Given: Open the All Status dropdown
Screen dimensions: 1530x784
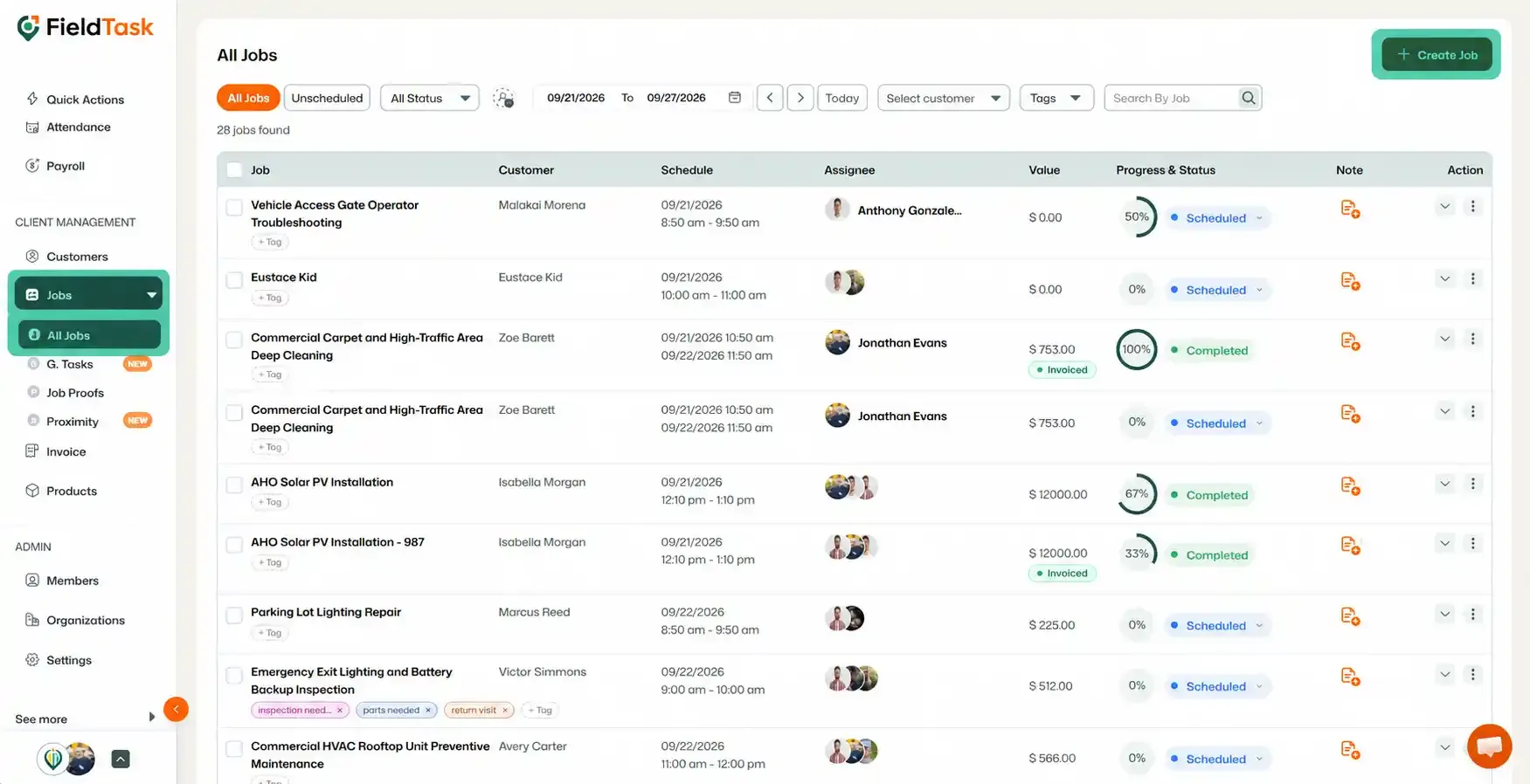Looking at the screenshot, I should pyautogui.click(x=430, y=98).
